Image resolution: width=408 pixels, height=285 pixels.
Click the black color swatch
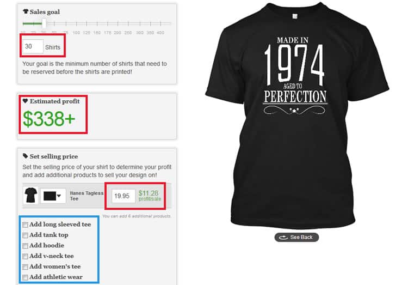tap(50, 196)
